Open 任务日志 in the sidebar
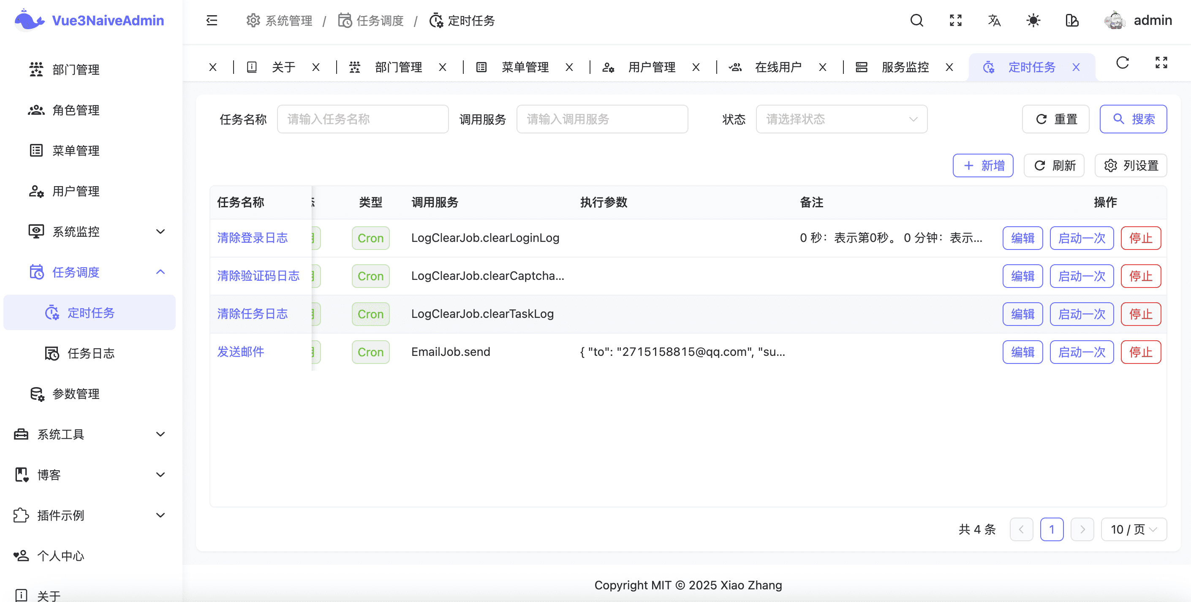 pos(91,353)
